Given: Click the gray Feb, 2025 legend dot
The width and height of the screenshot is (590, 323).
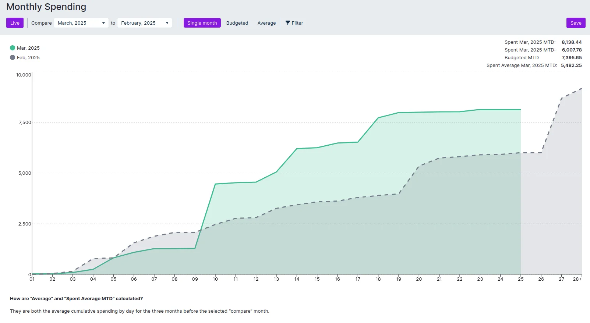Looking at the screenshot, I should 13,57.
